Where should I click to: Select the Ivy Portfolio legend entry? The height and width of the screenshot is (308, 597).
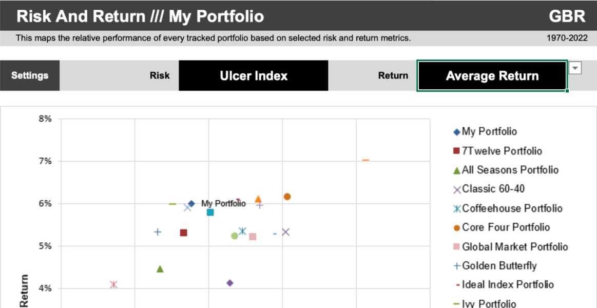coord(486,303)
